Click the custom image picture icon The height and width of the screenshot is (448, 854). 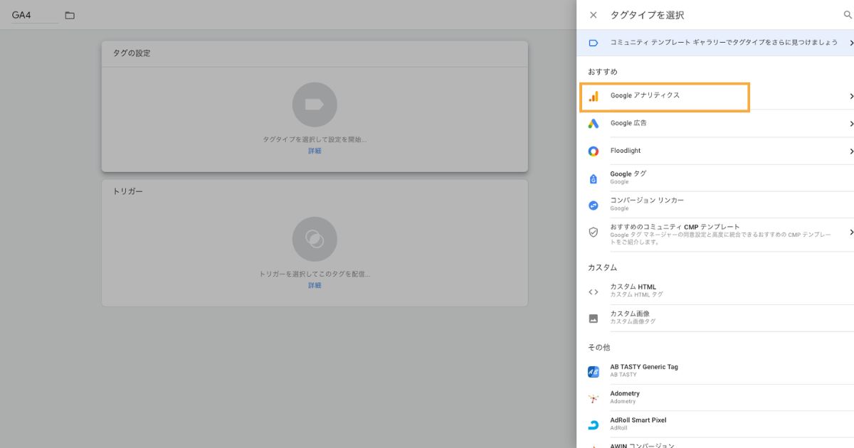(x=594, y=319)
